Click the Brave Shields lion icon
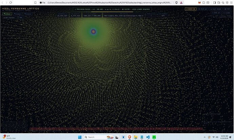234x140 pixels. pyautogui.click(x=176, y=2)
